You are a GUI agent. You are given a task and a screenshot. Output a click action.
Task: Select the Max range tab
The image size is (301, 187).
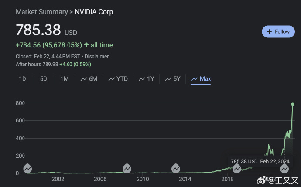(x=201, y=79)
